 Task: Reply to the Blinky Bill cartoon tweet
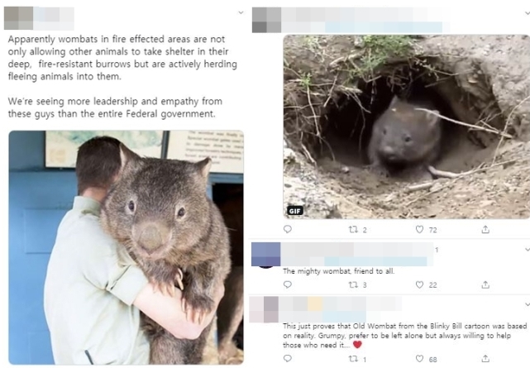pyautogui.click(x=287, y=358)
